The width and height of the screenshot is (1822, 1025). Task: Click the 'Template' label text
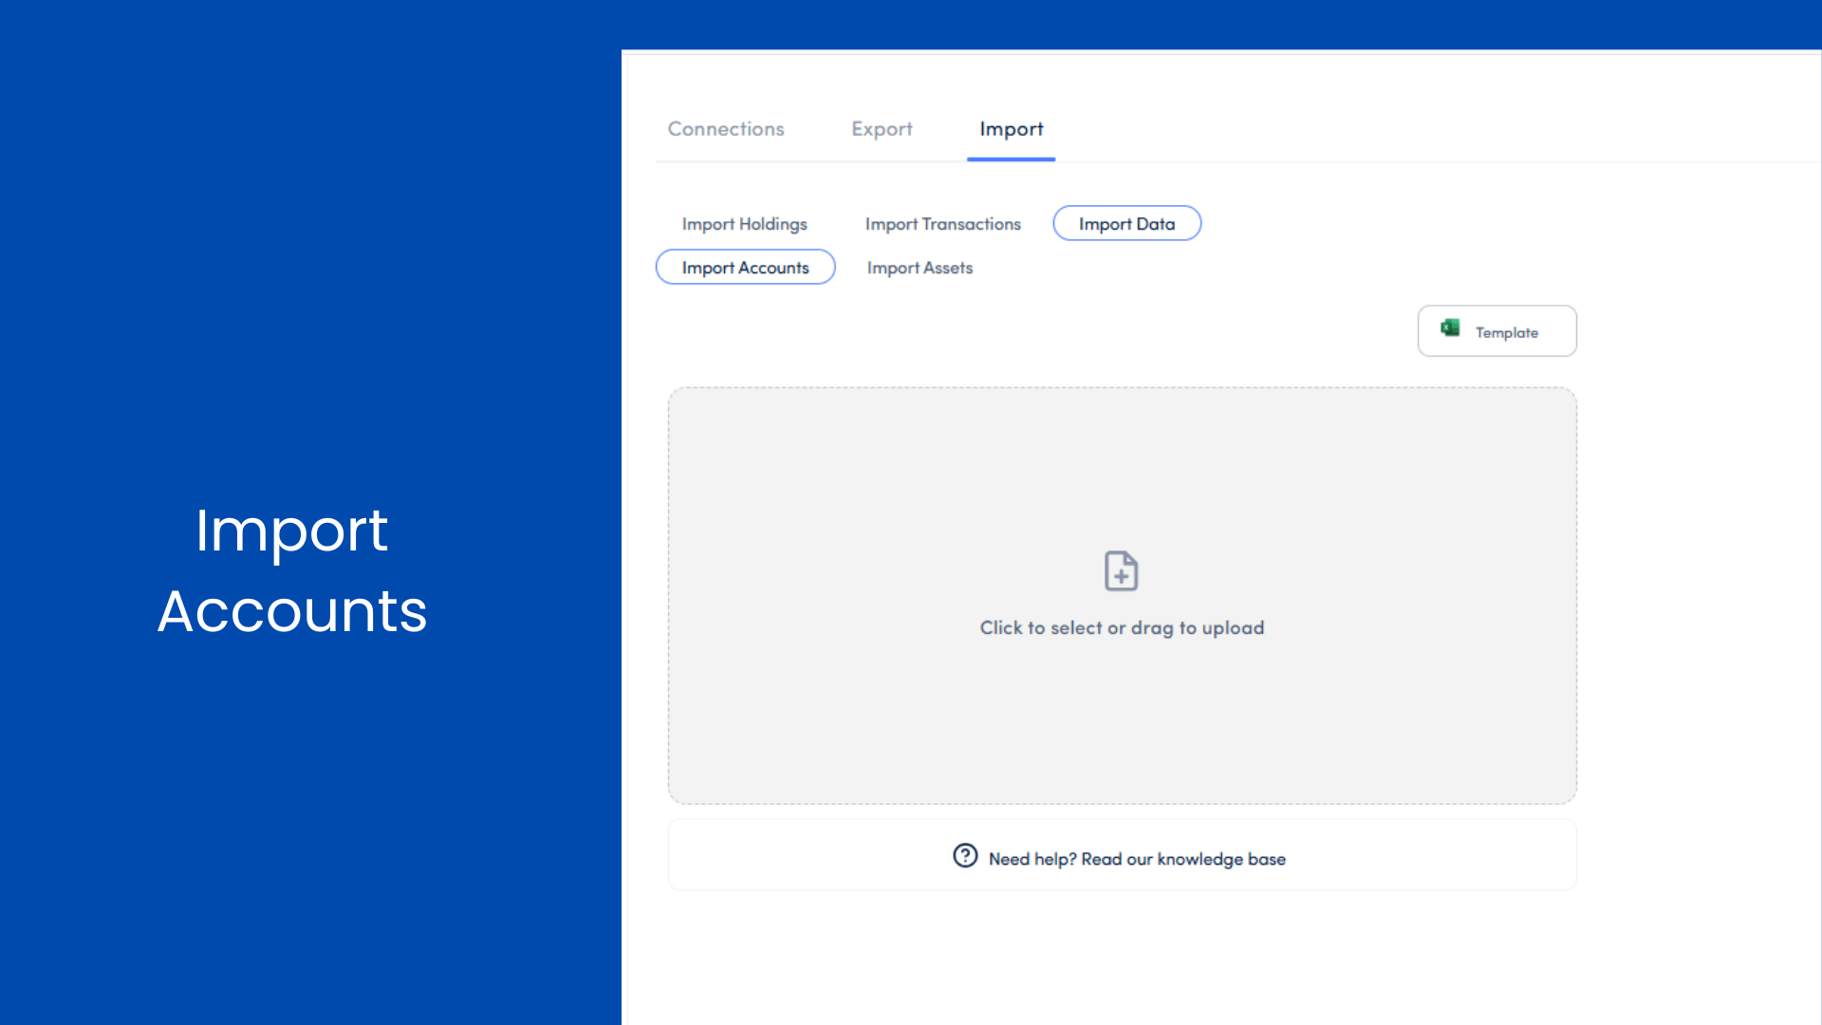pyautogui.click(x=1506, y=333)
